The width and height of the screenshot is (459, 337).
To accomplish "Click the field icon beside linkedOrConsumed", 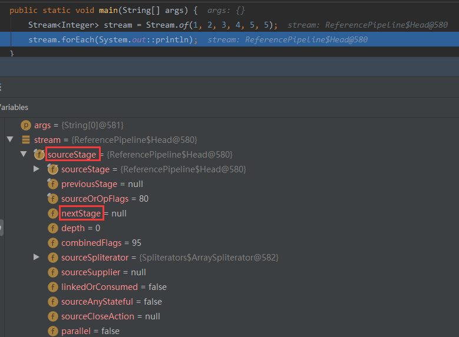I will tap(52, 287).
